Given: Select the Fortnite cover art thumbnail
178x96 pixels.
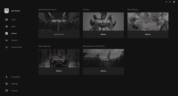Looking at the screenshot, I should [103, 21].
